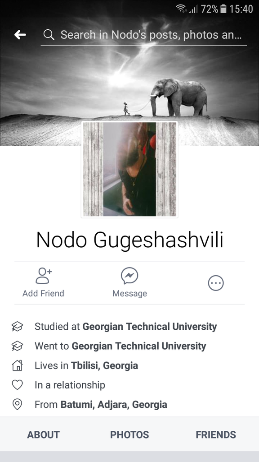Focus the Search in Nodo's posts field
Screen dimensions: 259x462
click(144, 35)
